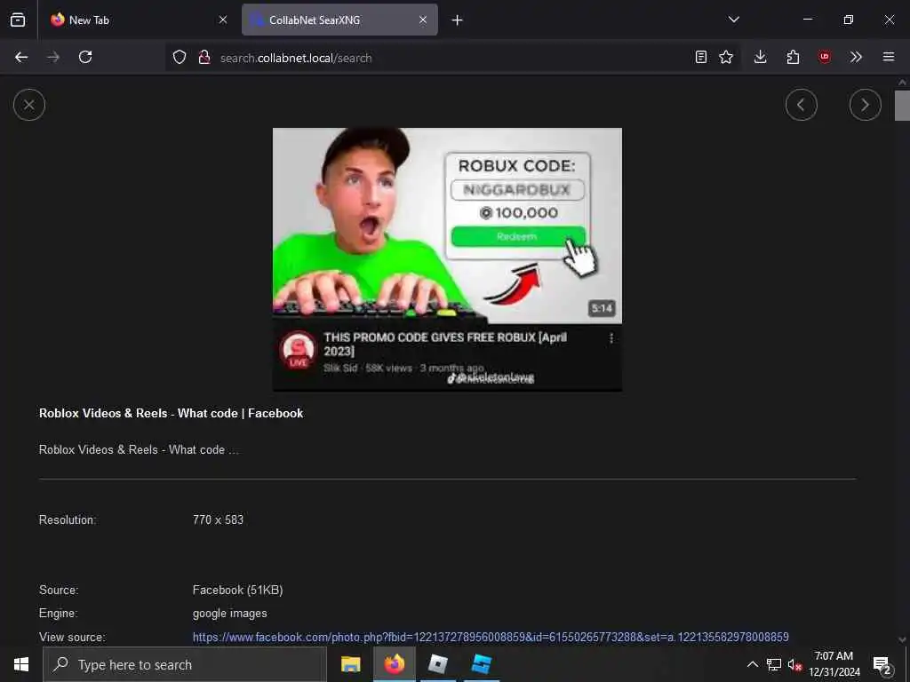This screenshot has height=682, width=910.
Task: Show the previous image result
Action: (802, 105)
